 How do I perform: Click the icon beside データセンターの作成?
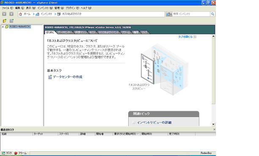pyautogui.click(x=50, y=77)
